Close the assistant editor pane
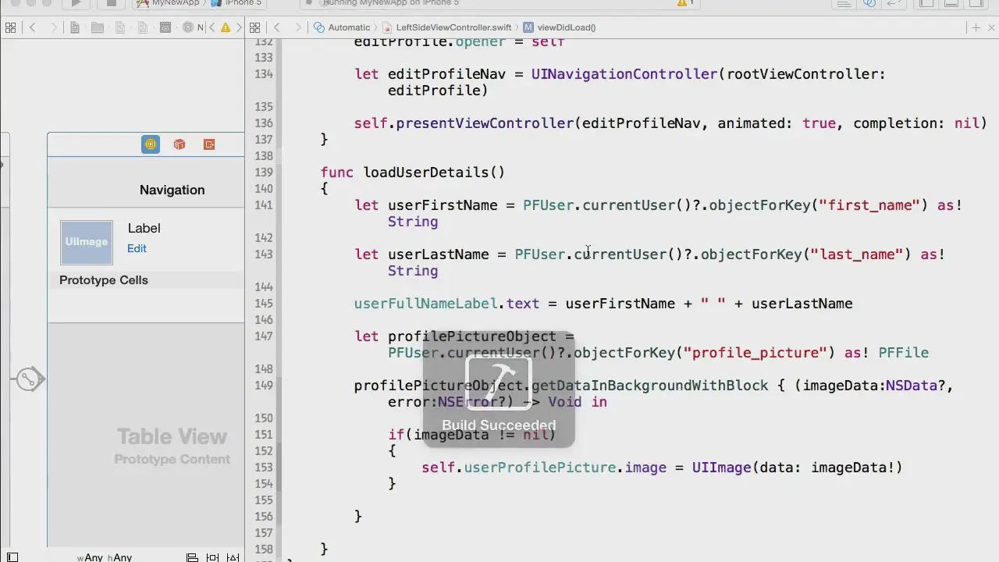This screenshot has width=999, height=562. point(992,27)
